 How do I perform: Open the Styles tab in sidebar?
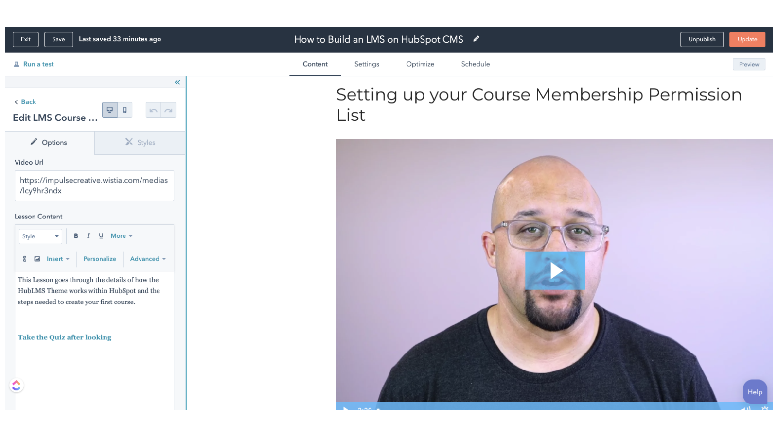(140, 142)
